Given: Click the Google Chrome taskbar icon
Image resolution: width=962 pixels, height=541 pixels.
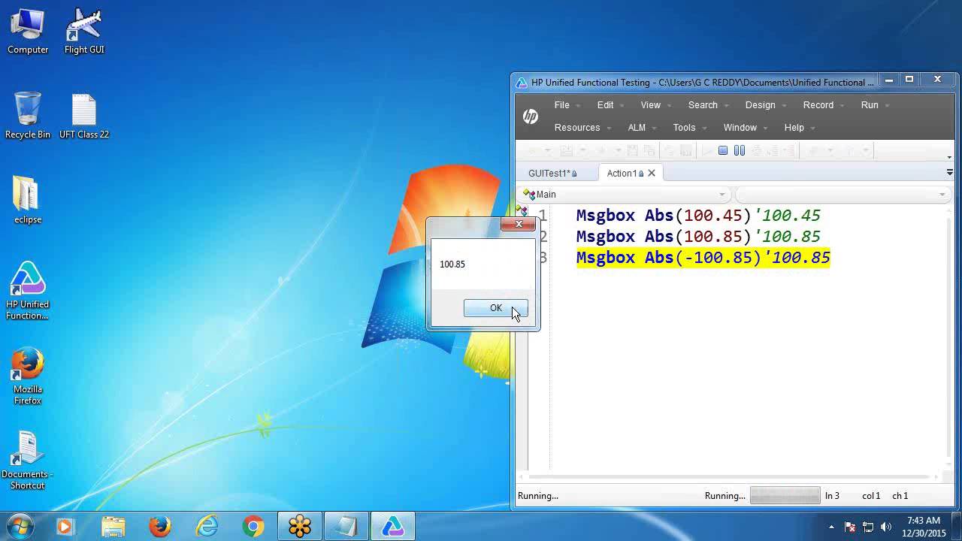Looking at the screenshot, I should click(x=253, y=527).
